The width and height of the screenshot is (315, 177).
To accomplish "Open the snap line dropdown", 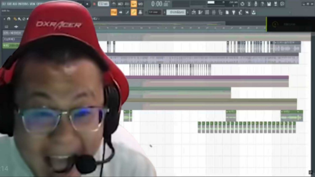I will coord(155,12).
